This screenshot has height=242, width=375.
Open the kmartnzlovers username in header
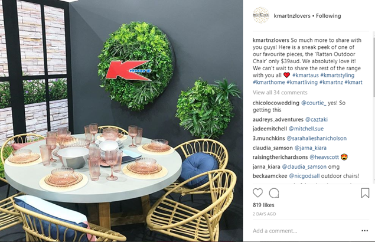coord(292,16)
